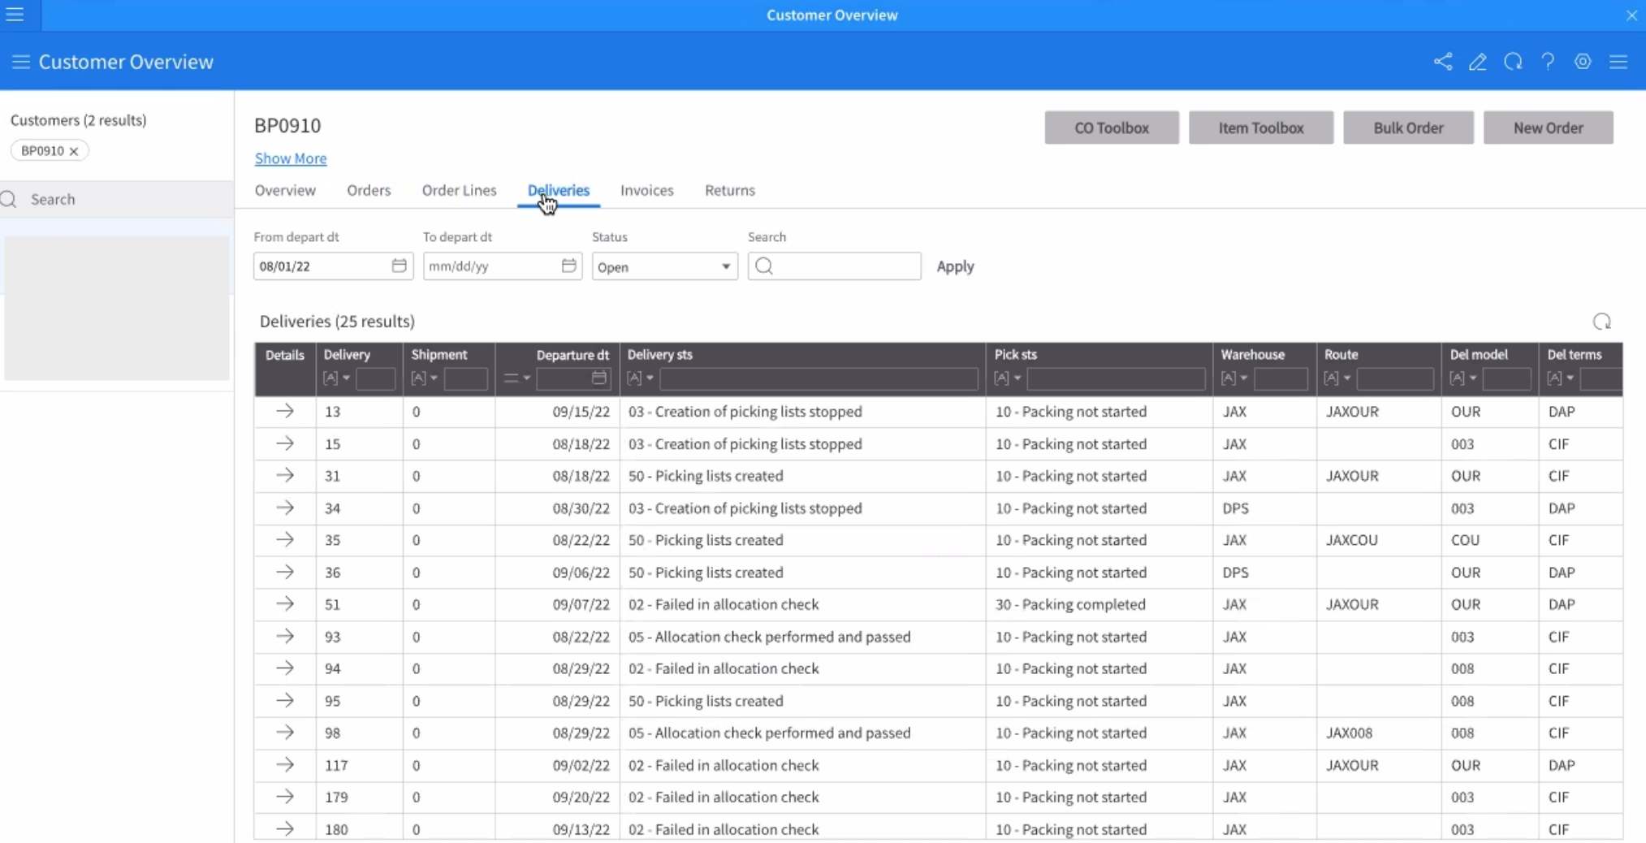The width and height of the screenshot is (1646, 843).
Task: Open calendar for From depart dt
Action: [x=399, y=266]
